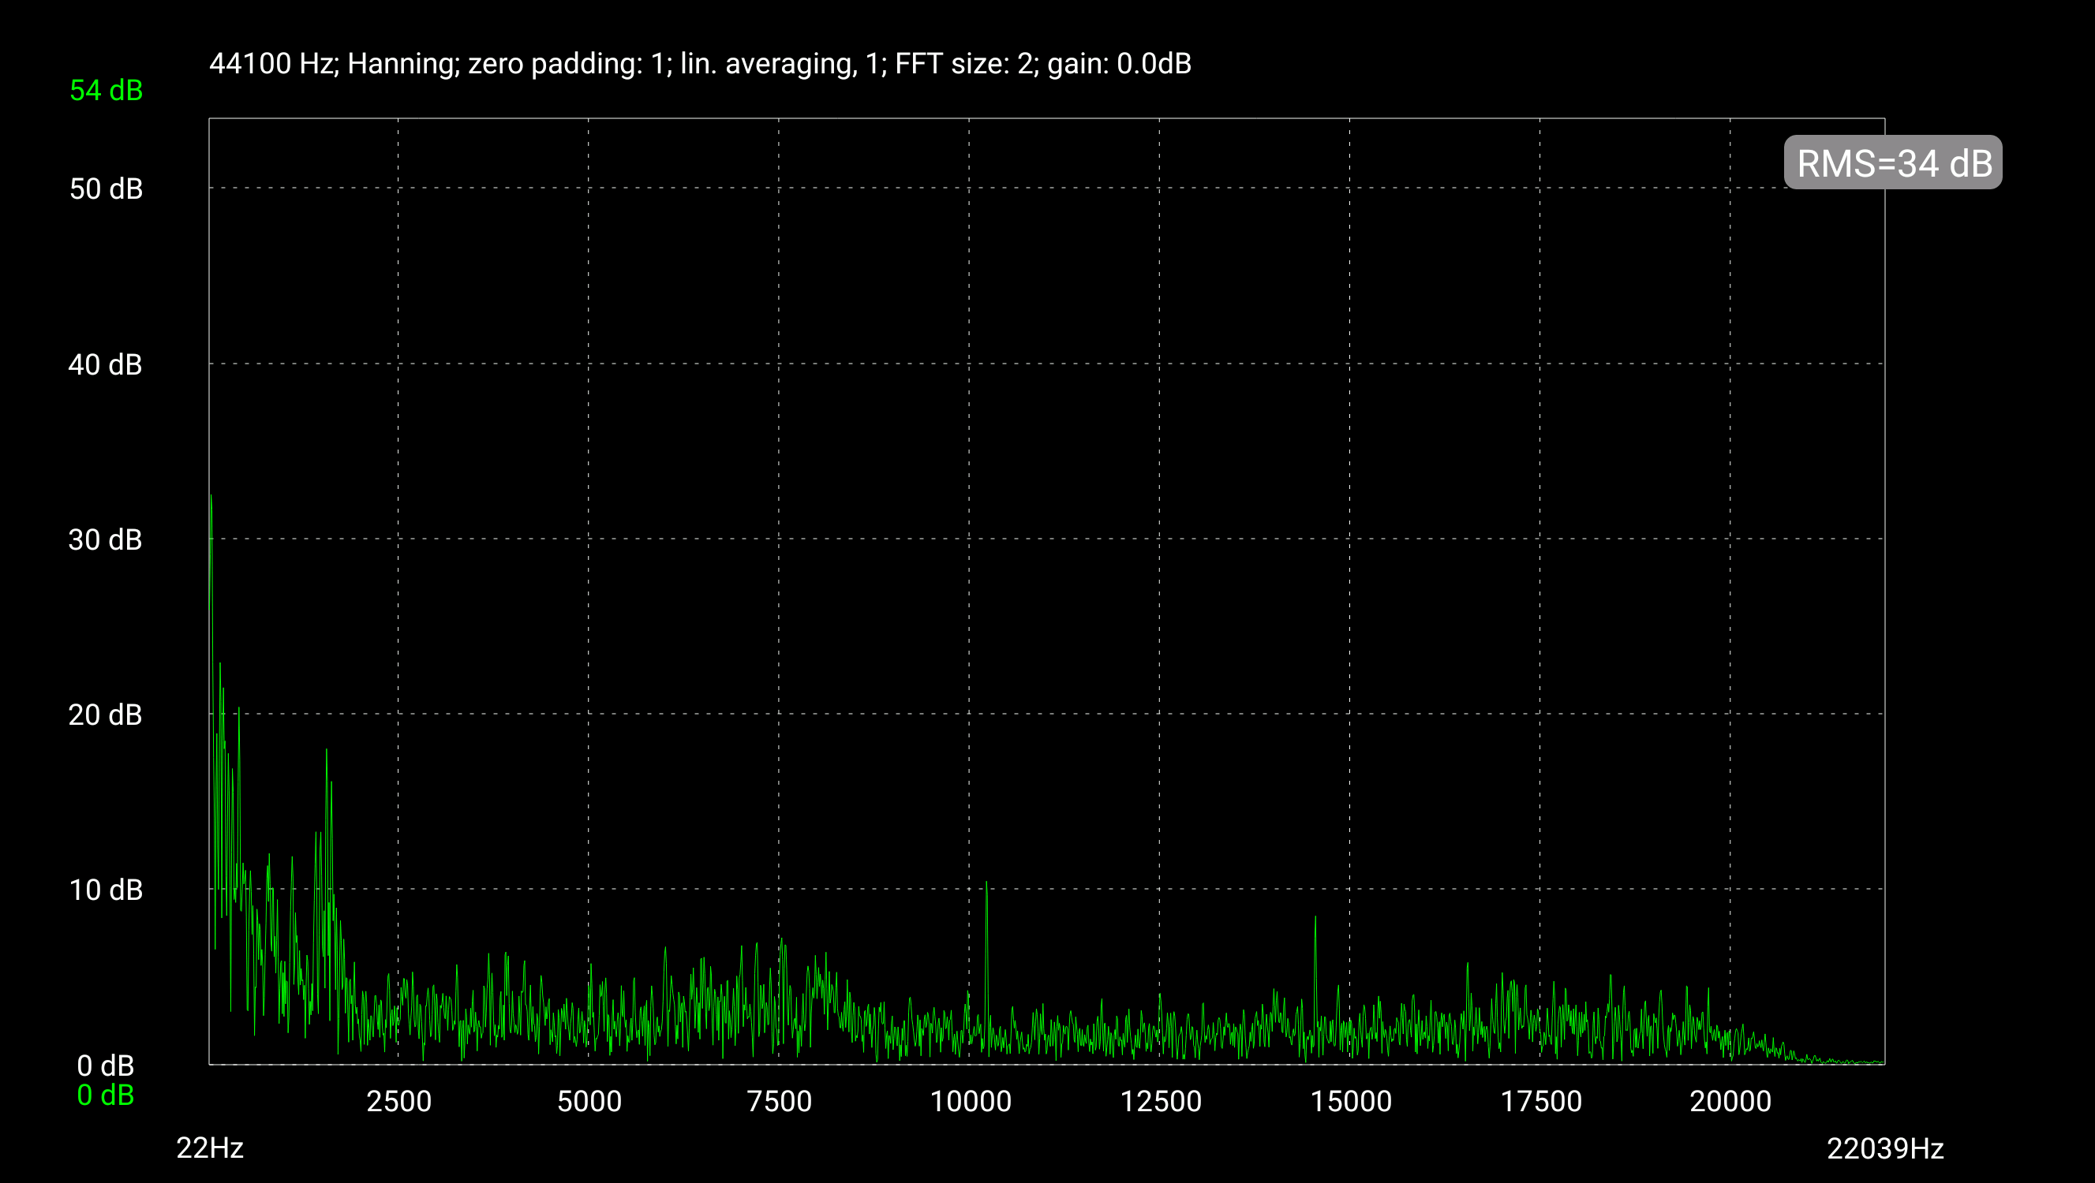Click the 15000 frequency tick label
Screen dimensions: 2095x1183
pyautogui.click(x=1351, y=1101)
